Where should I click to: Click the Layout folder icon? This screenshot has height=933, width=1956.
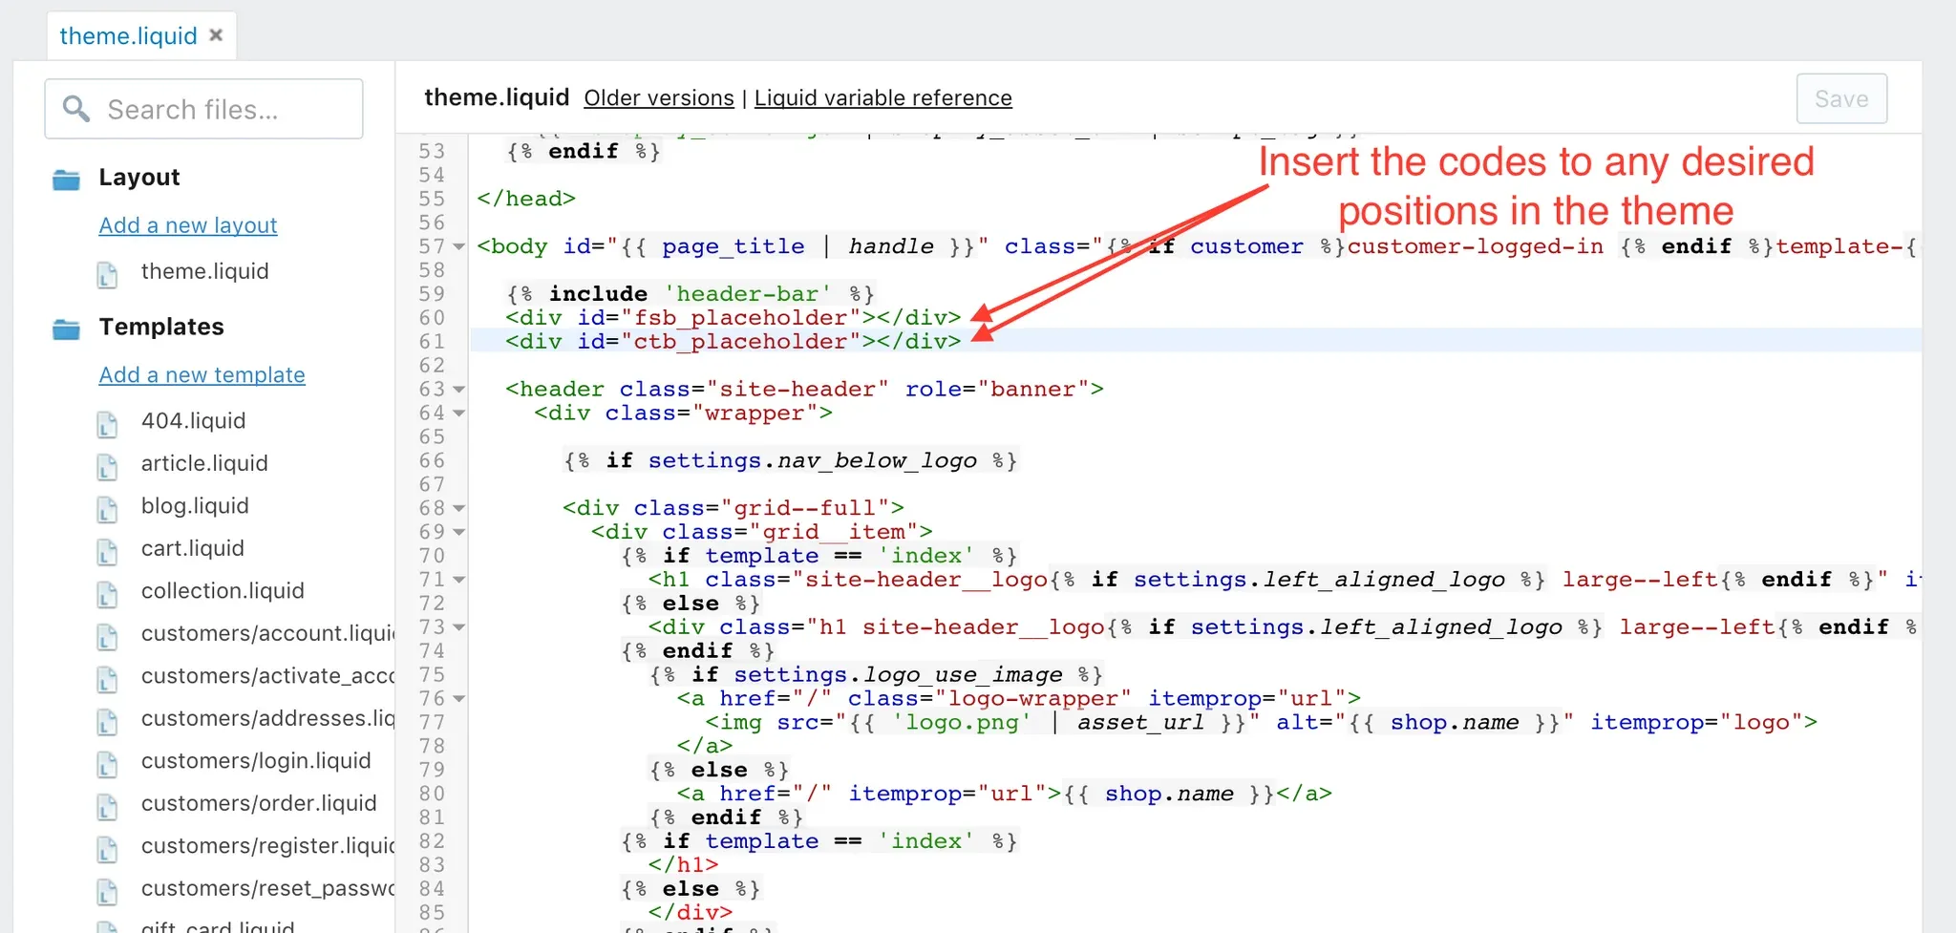coord(66,179)
